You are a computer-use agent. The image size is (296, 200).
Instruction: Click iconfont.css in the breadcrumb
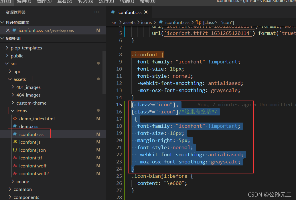click(x=177, y=23)
